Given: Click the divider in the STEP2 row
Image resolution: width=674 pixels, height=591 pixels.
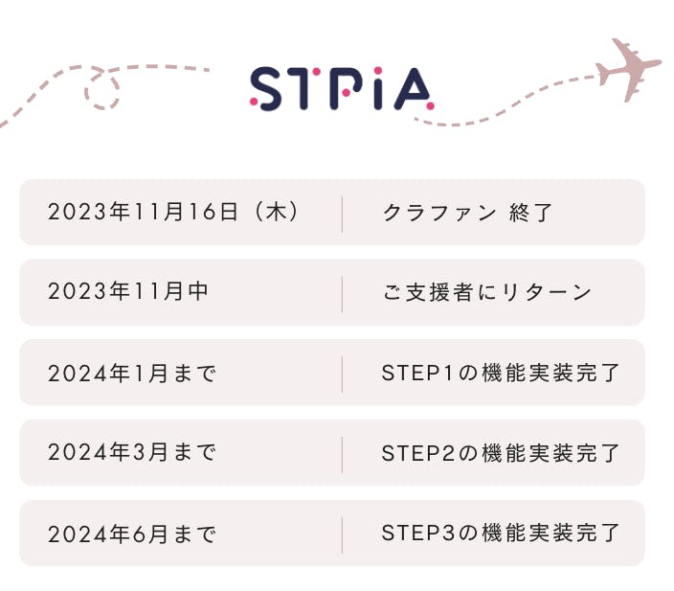Looking at the screenshot, I should tap(342, 453).
